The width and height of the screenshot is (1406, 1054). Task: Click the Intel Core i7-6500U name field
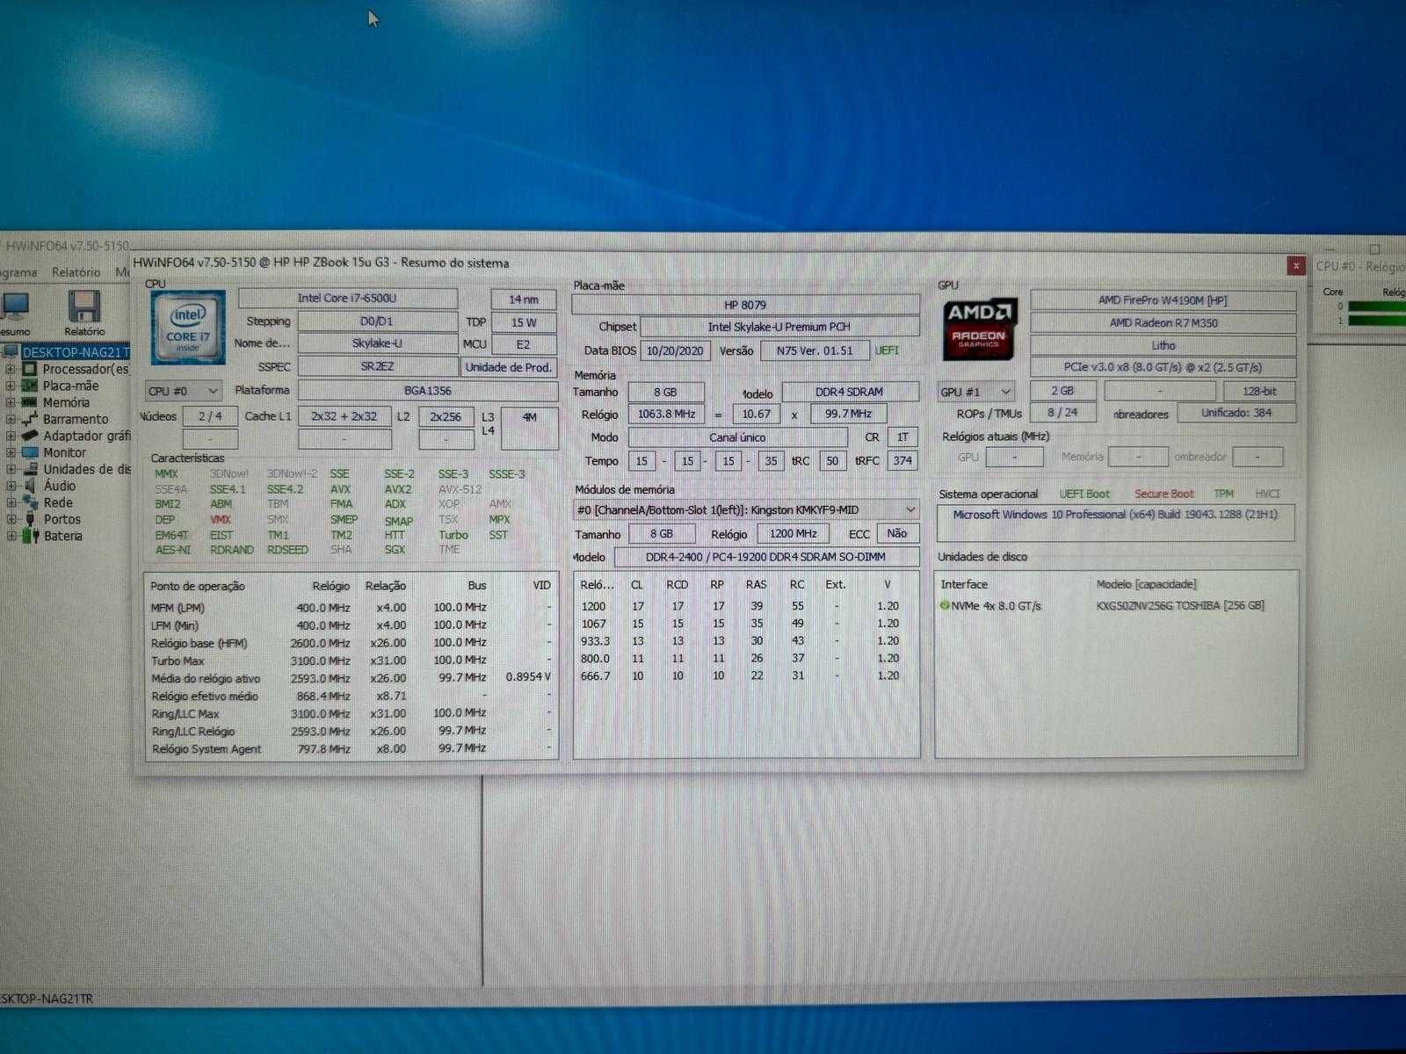pyautogui.click(x=347, y=299)
